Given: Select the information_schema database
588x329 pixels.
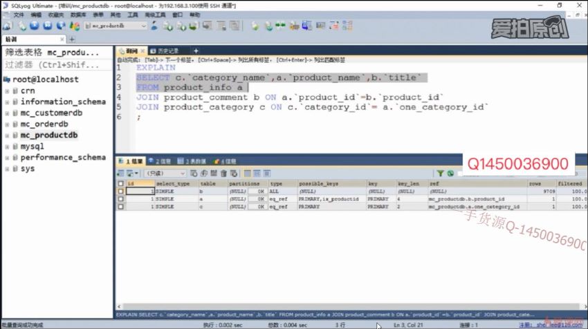Looking at the screenshot, I should (63, 102).
